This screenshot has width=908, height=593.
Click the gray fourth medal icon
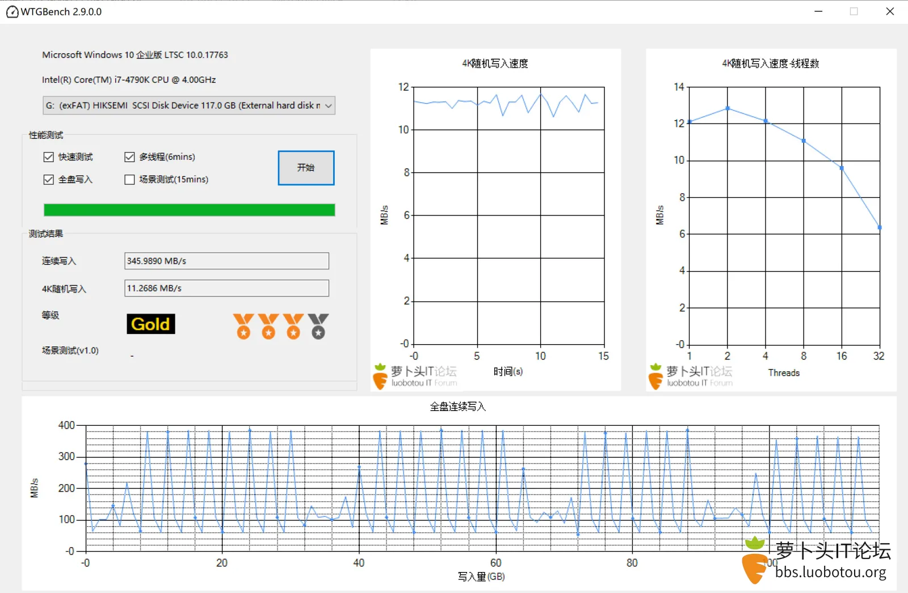318,327
